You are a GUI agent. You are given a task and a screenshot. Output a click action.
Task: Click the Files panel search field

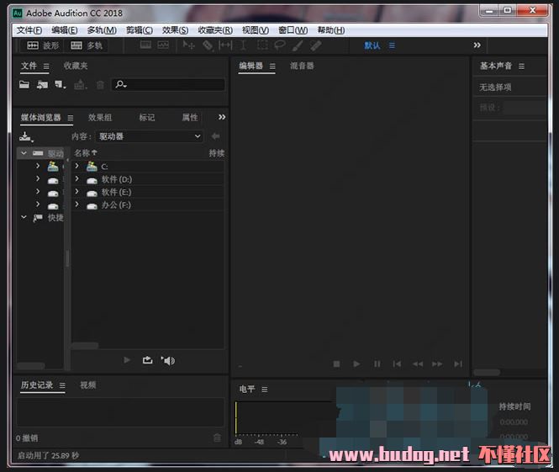[x=169, y=84]
